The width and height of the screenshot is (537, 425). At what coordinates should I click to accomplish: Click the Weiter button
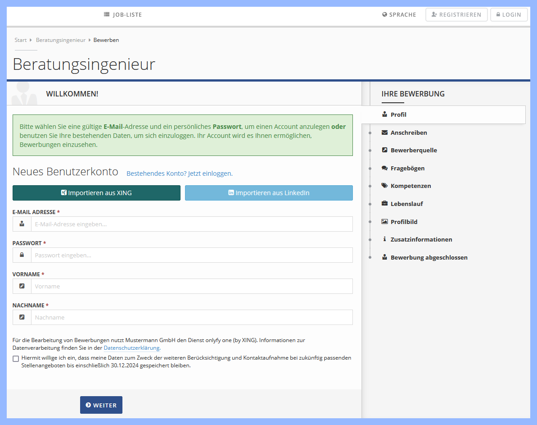(x=101, y=405)
